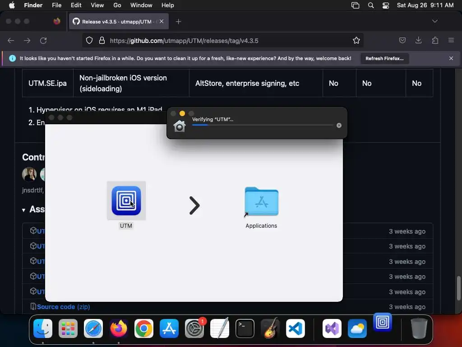Reload the GitHub page

(x=43, y=40)
